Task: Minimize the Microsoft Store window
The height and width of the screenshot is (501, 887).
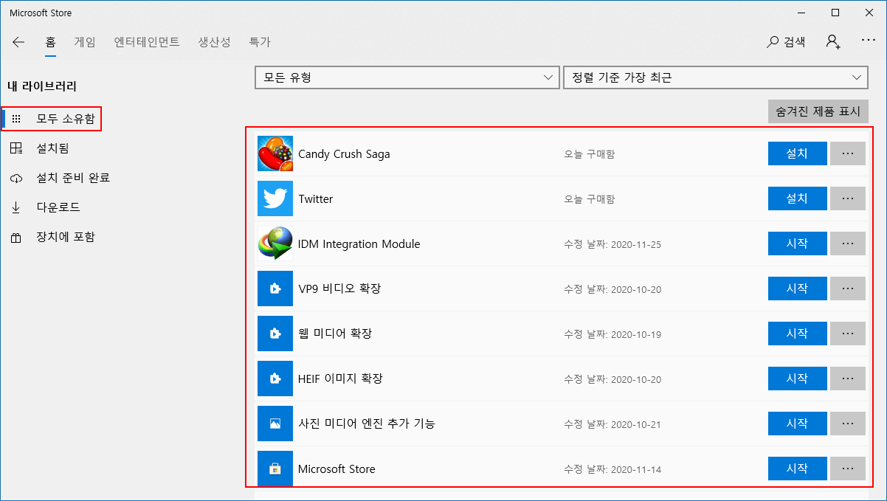Action: pyautogui.click(x=802, y=13)
